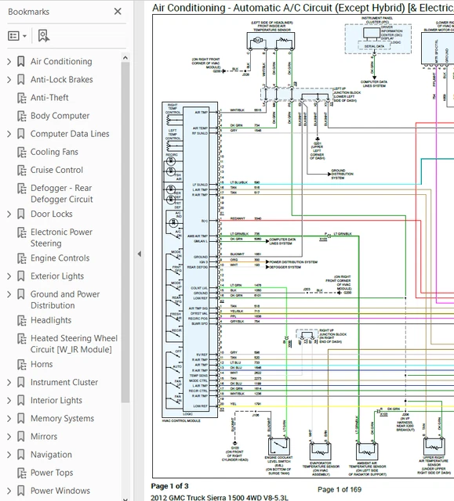Navigate to the Cruise Control bookmark

pos(56,170)
